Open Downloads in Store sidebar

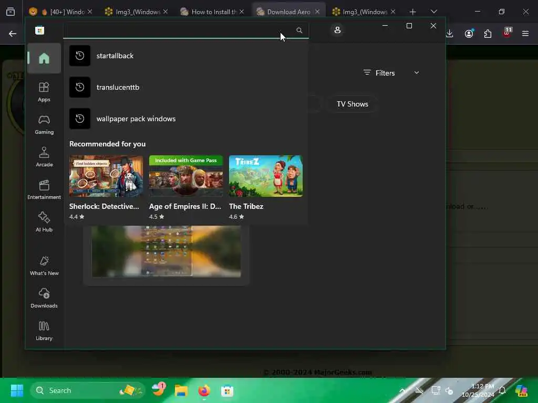point(44,299)
